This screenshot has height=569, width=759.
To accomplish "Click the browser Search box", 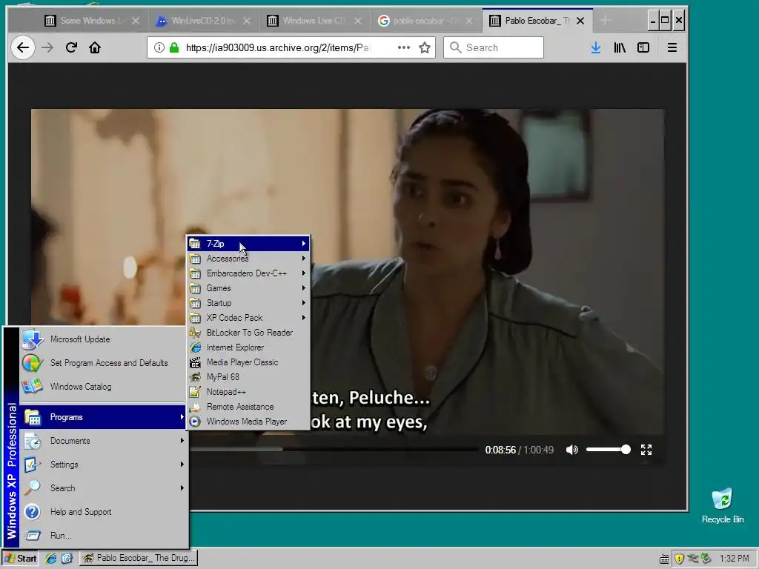I will tap(493, 47).
